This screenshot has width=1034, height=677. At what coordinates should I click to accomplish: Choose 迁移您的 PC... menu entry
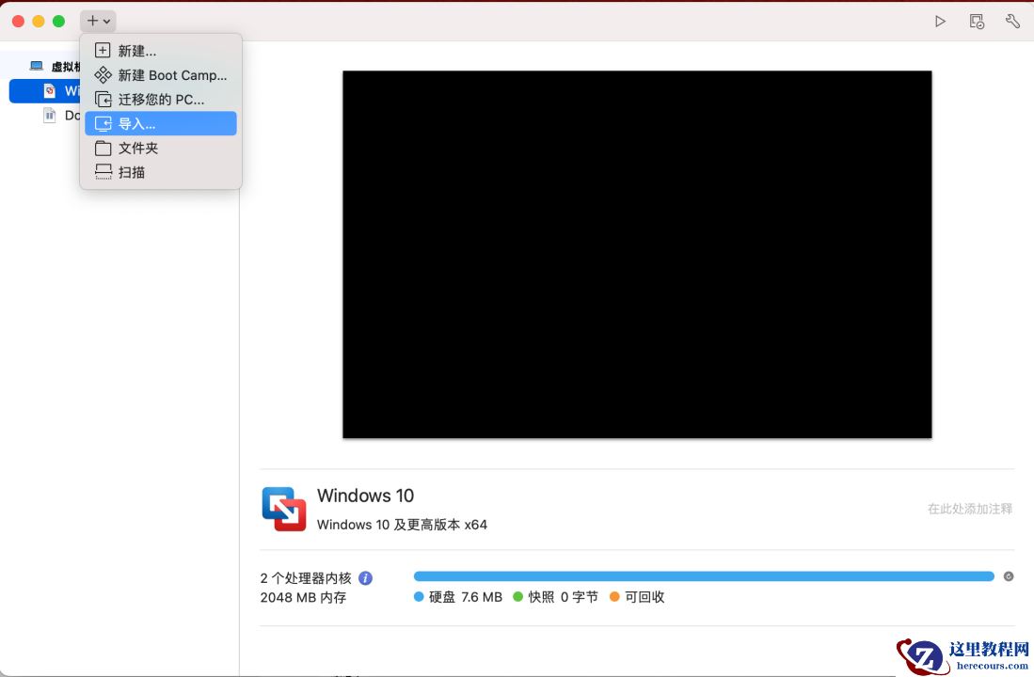coord(161,100)
